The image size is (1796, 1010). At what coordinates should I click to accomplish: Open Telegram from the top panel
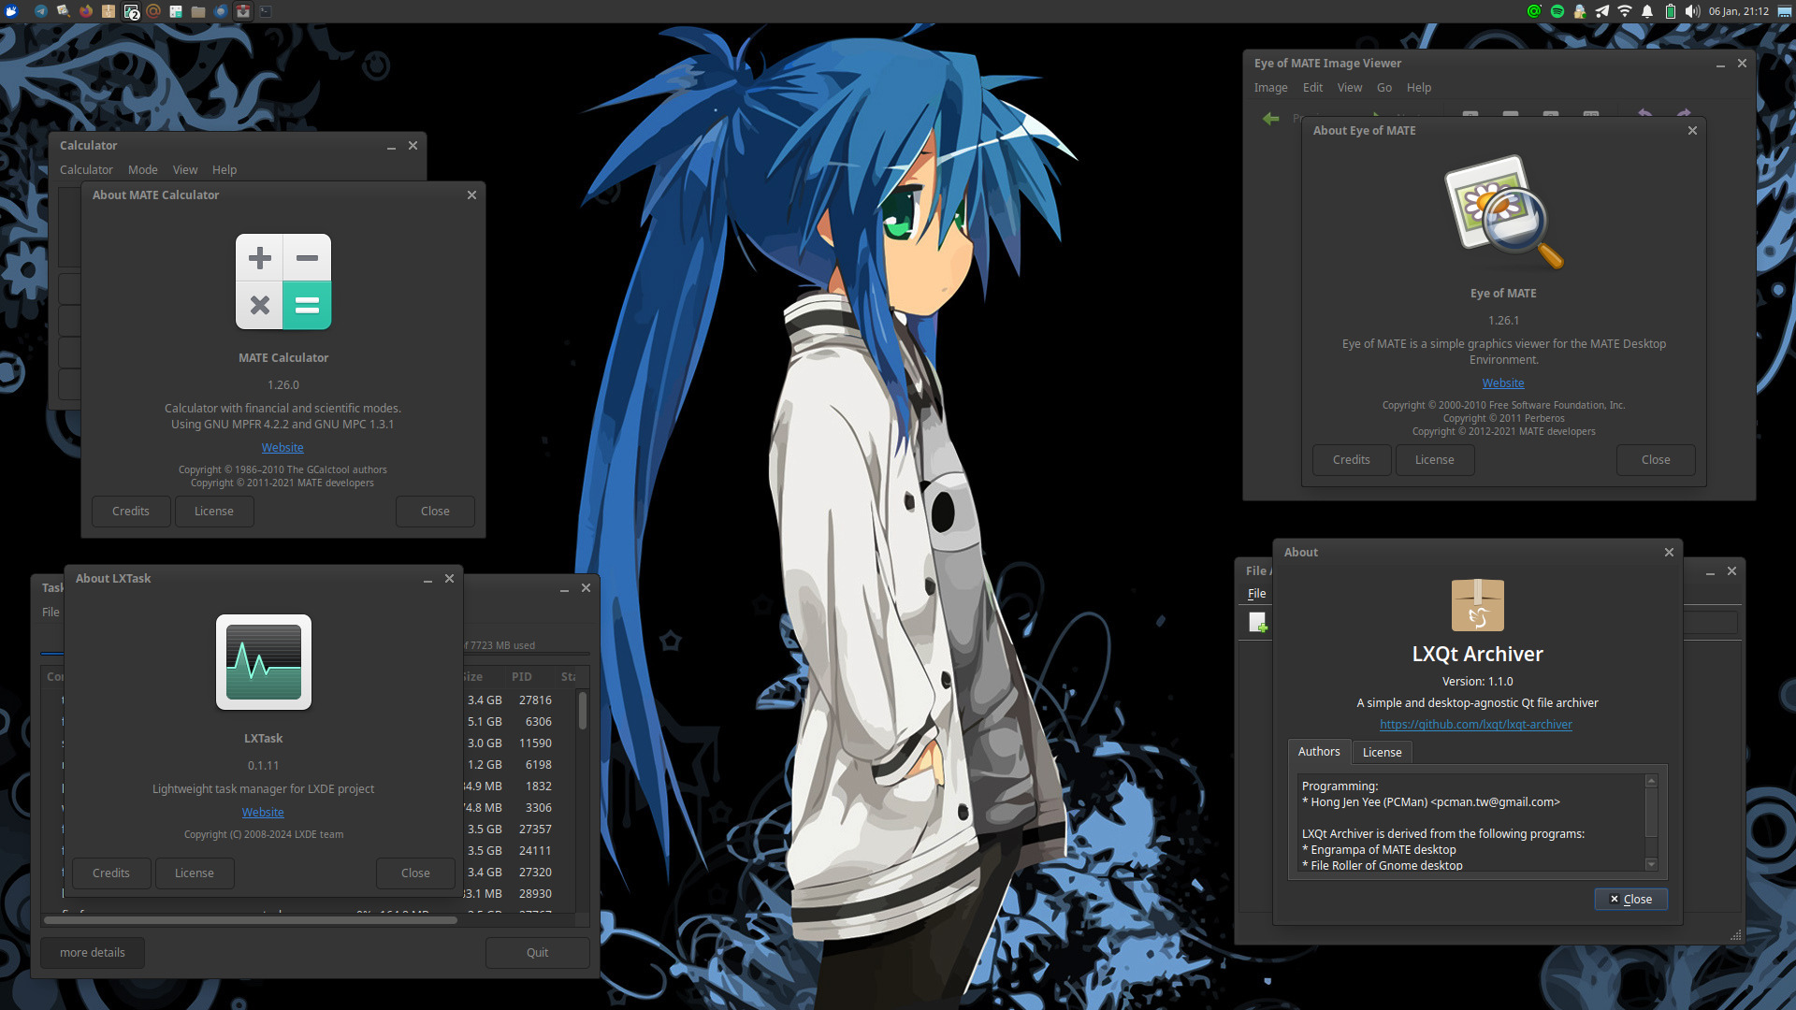point(41,11)
